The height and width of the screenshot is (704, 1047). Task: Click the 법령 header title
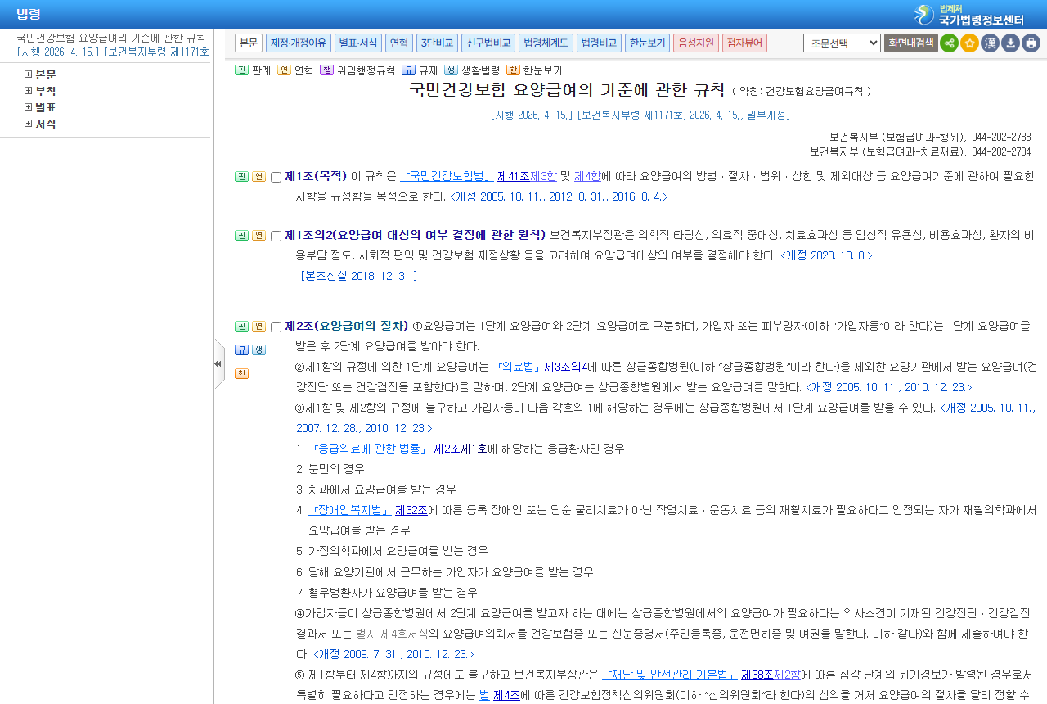tap(29, 14)
